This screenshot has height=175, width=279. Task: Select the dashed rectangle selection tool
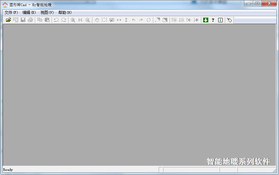click(104, 20)
